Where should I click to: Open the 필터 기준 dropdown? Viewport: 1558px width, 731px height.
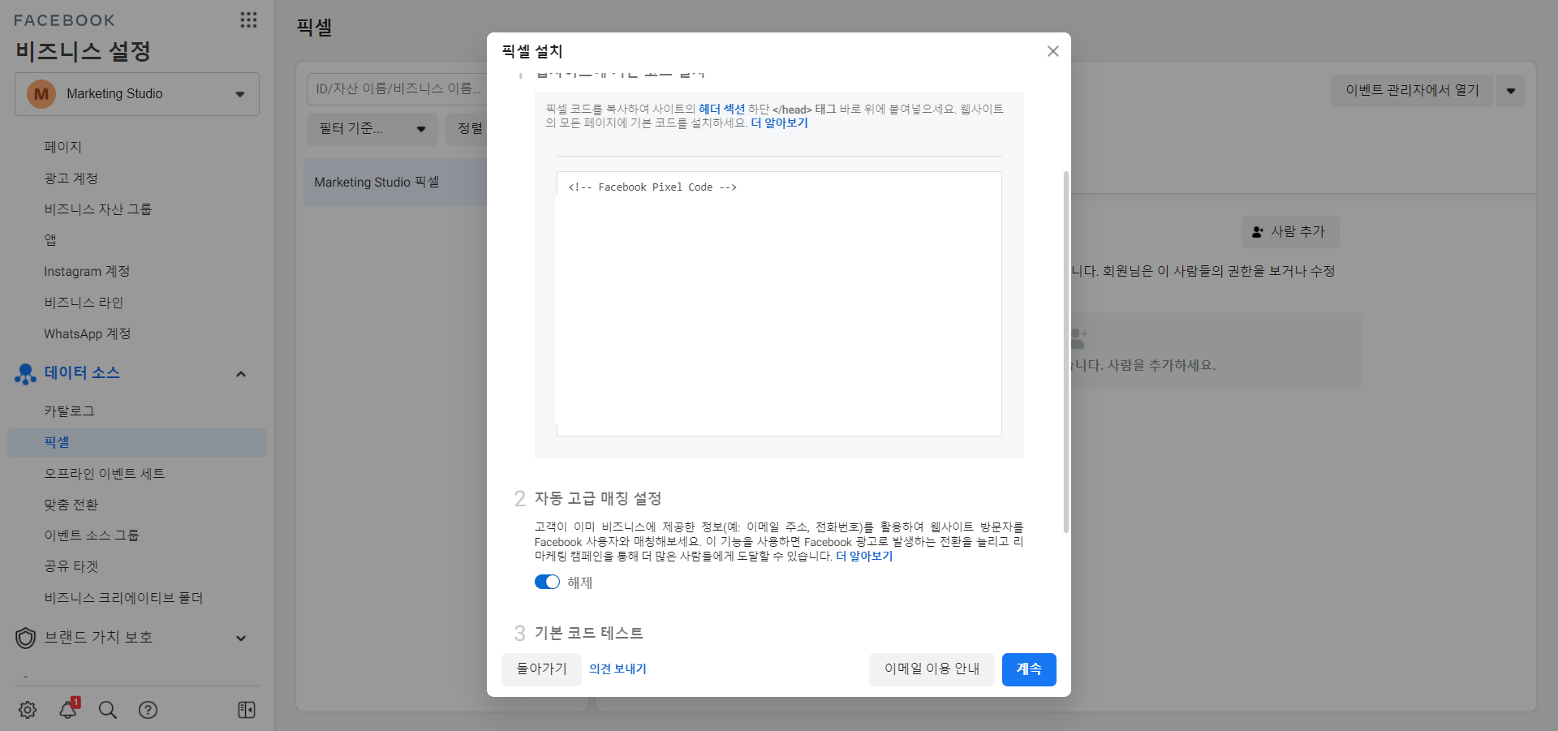pos(372,129)
